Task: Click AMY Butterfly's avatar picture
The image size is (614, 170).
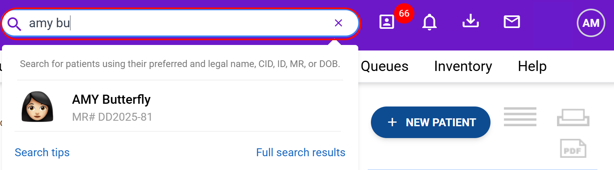Action: point(37,106)
